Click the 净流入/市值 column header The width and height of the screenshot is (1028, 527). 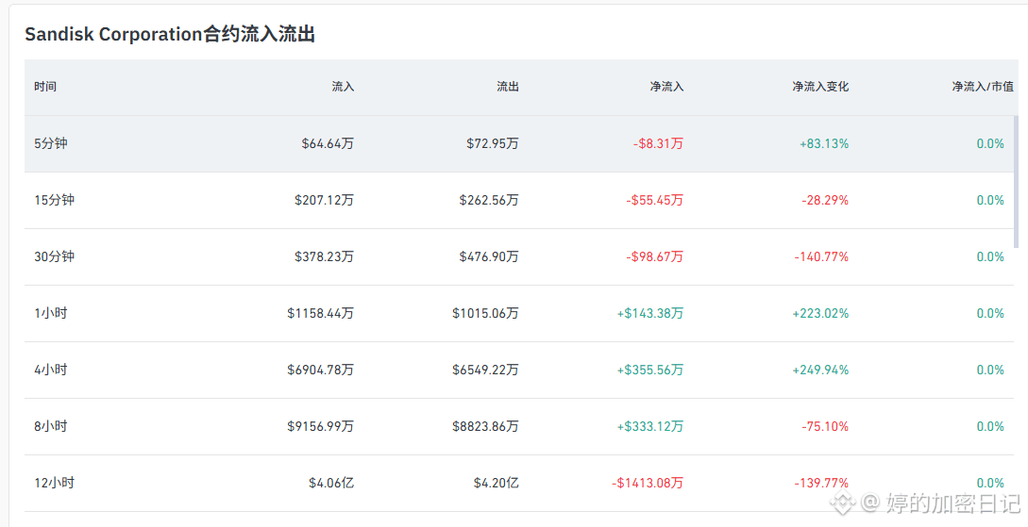(x=983, y=87)
